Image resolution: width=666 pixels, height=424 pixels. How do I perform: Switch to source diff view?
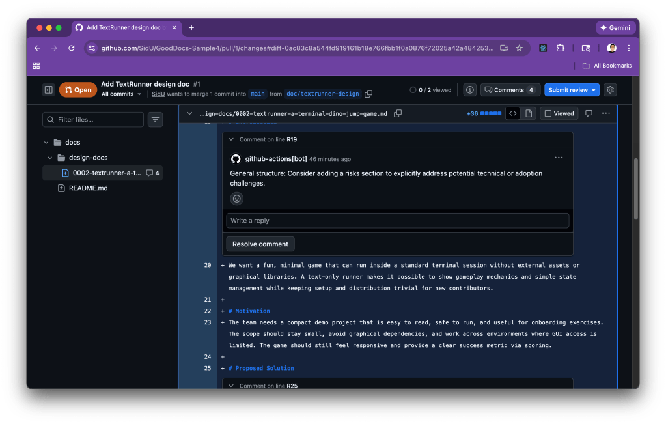(513, 113)
